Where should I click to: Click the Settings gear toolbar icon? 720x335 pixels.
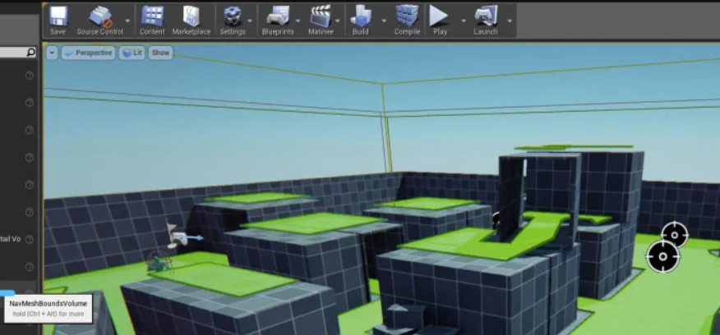tap(233, 21)
